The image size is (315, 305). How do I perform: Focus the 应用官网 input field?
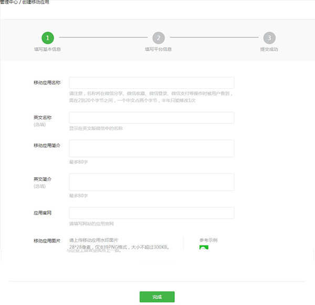(151, 213)
